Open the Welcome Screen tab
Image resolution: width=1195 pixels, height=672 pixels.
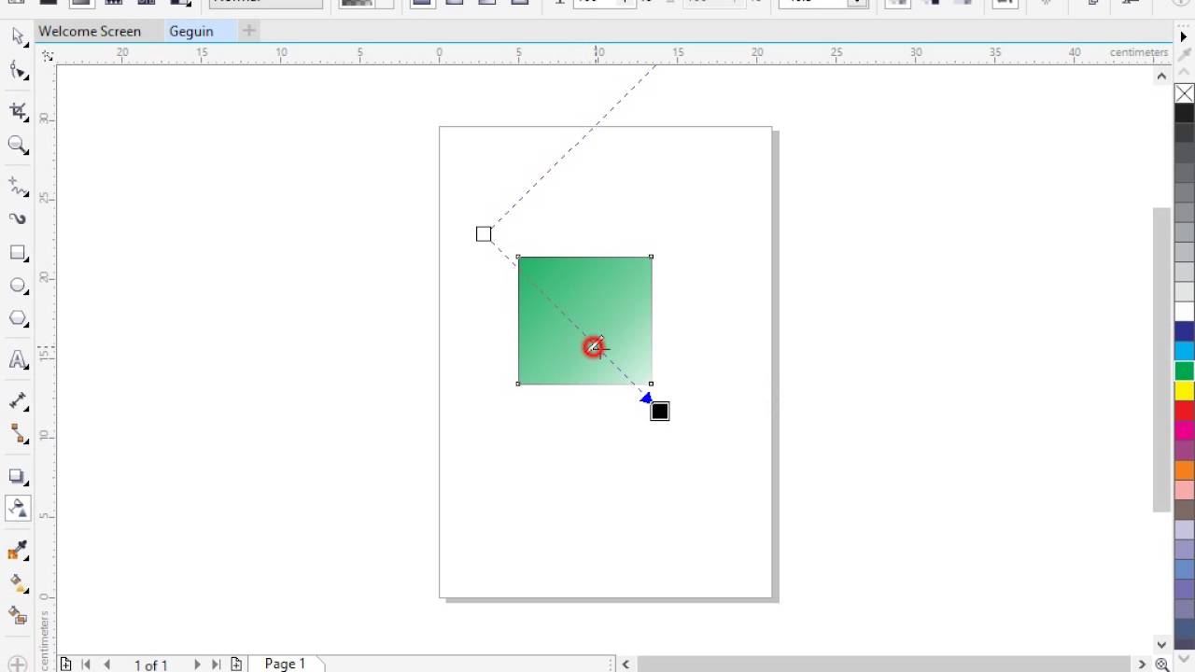[x=90, y=31]
